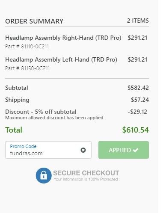The height and width of the screenshot is (213, 163).
Task: Select the Headlamp Assembly Left-Hand item
Action: point(61,59)
